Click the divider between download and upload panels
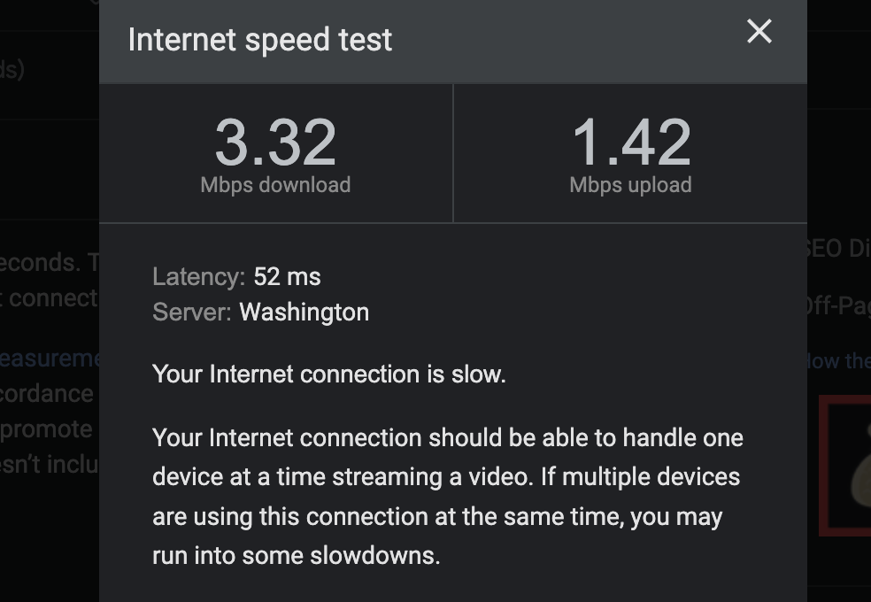The height and width of the screenshot is (602, 871). pos(453,153)
